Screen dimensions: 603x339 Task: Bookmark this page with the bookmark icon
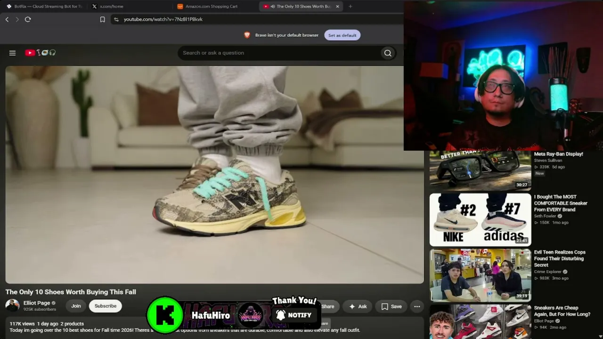tap(102, 19)
